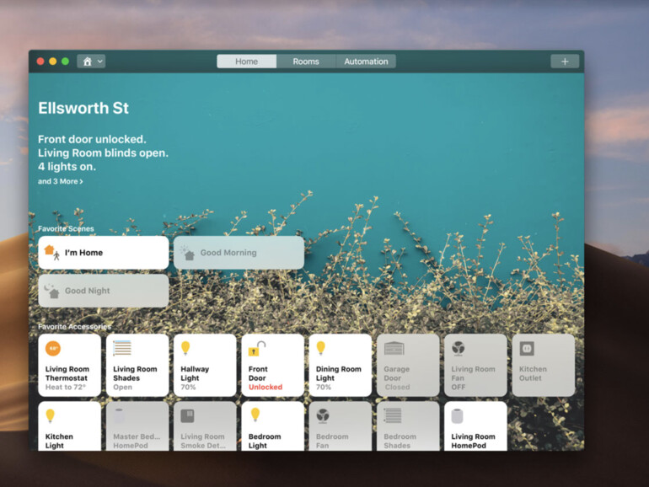Click the Garage Door icon
Image resolution: width=649 pixels, height=487 pixels.
(x=394, y=348)
